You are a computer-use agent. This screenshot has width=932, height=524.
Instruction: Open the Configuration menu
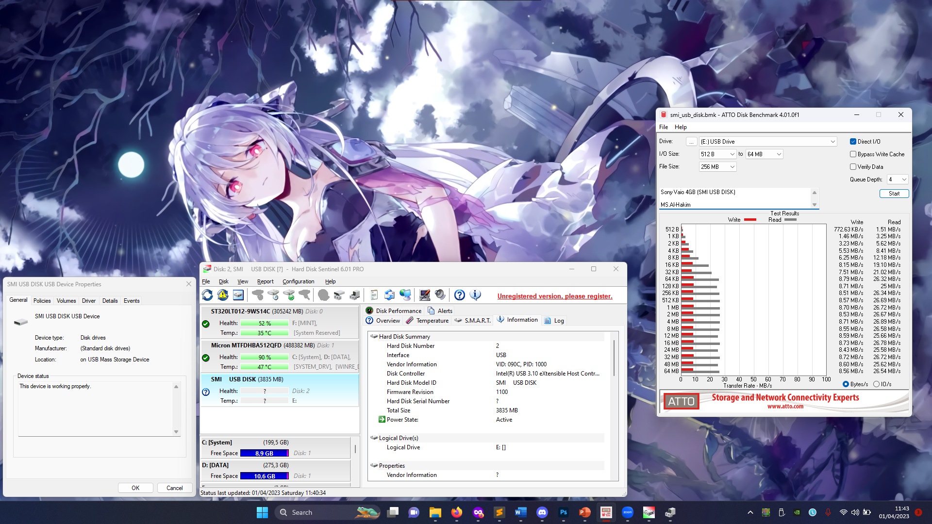[x=299, y=281]
